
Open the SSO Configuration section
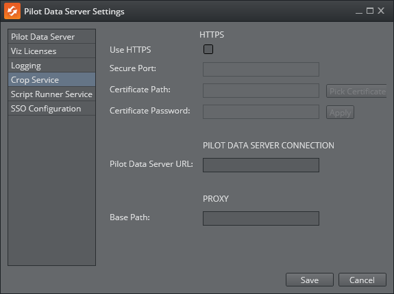52,109
